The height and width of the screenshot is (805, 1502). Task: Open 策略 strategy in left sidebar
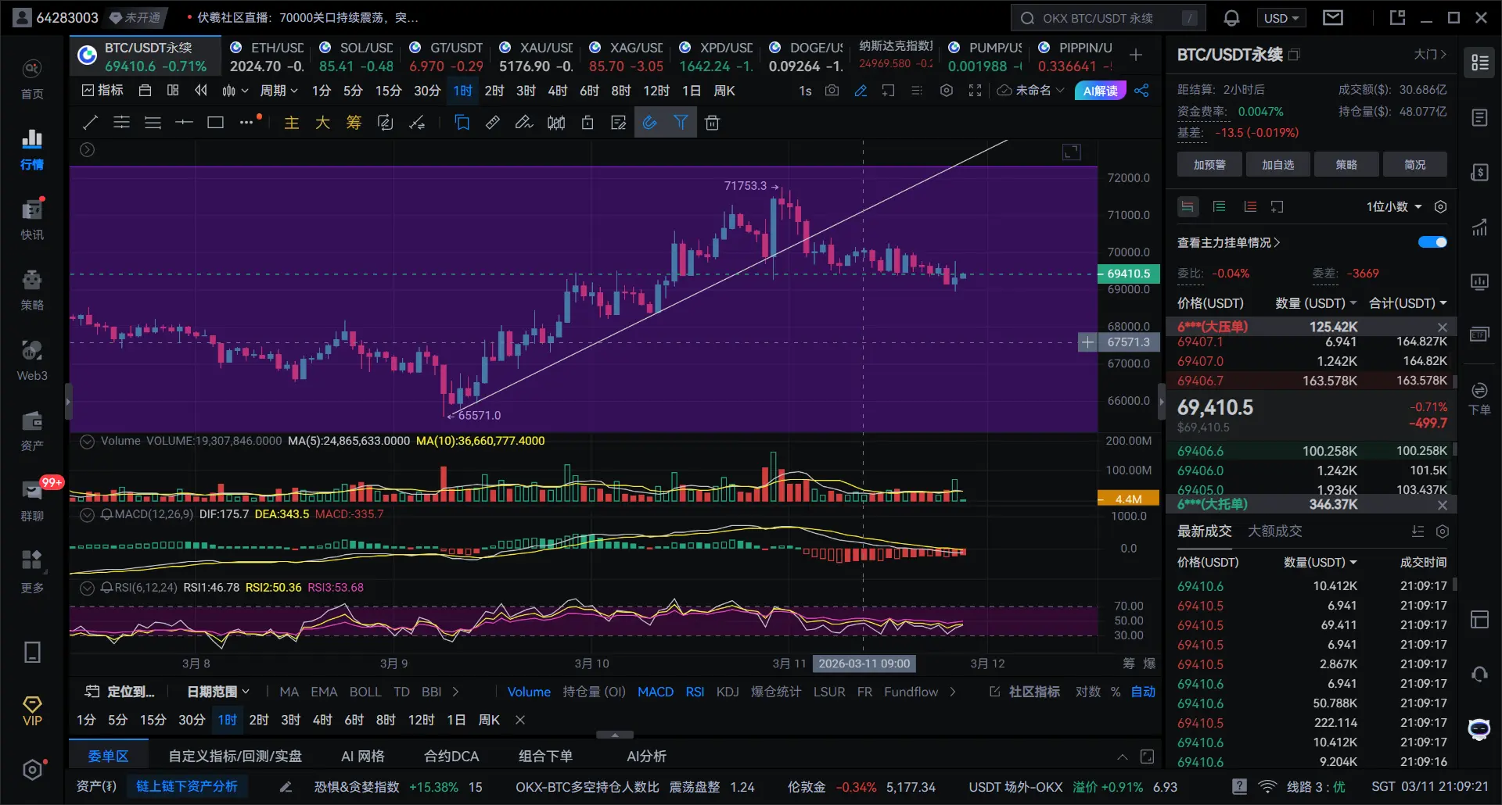coord(32,290)
